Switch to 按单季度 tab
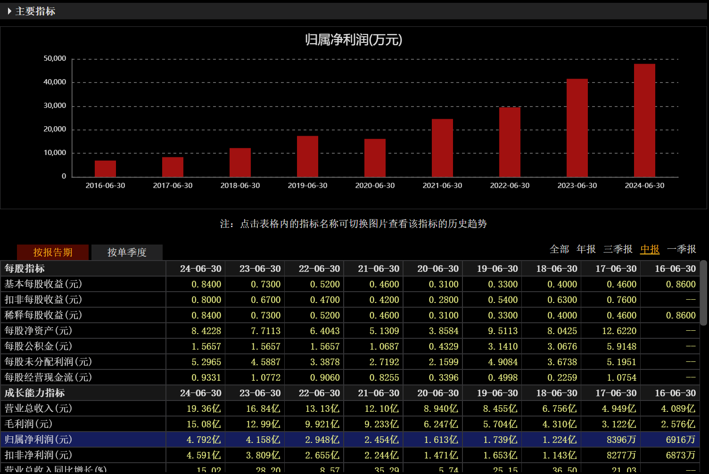 [127, 252]
